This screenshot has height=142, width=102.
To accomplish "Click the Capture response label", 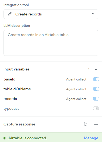I will (19, 124).
